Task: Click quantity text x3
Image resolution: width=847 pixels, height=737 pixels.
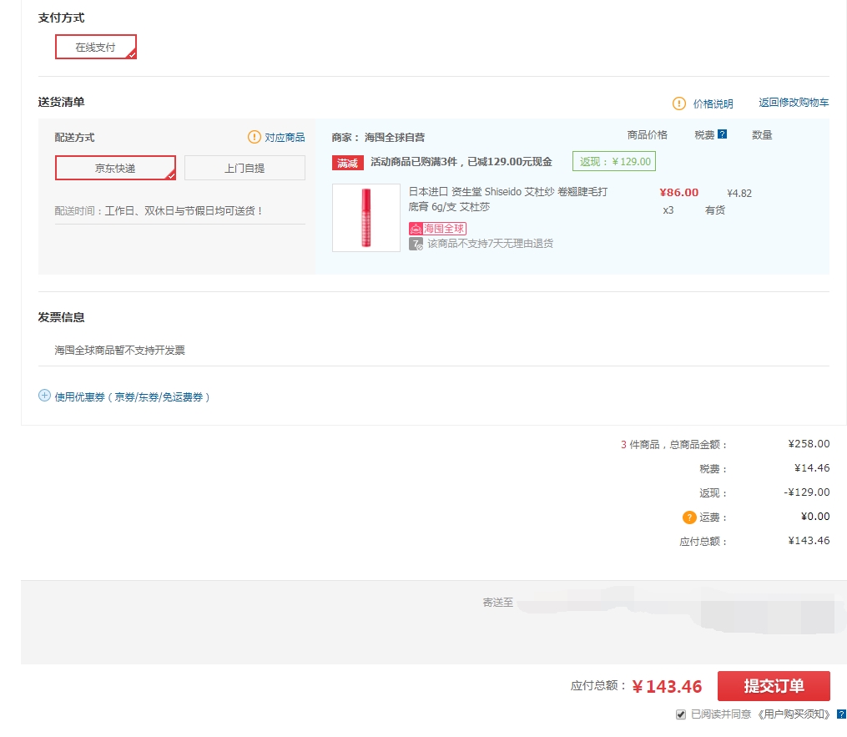Action: pos(668,210)
